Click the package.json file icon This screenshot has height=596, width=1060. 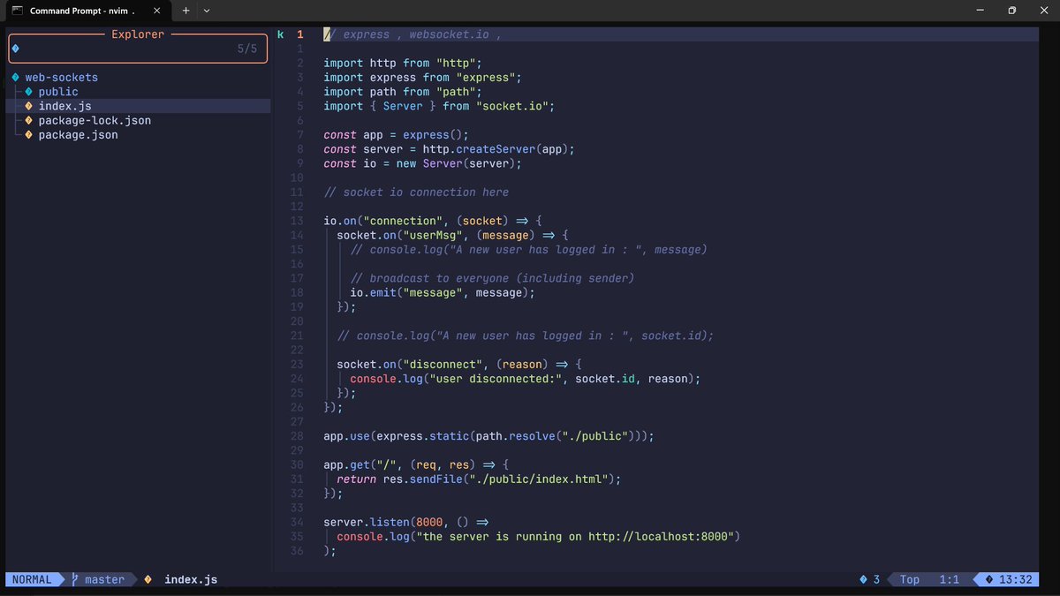[29, 135]
